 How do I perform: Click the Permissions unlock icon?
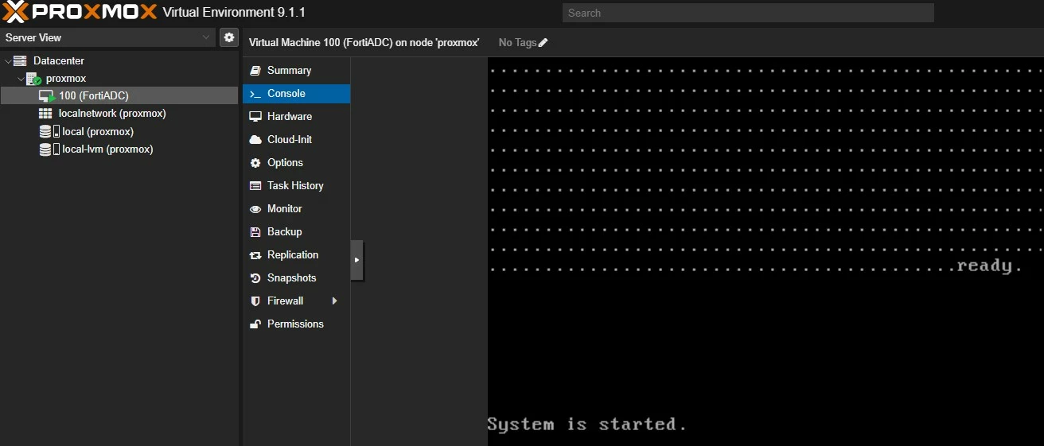pos(255,324)
